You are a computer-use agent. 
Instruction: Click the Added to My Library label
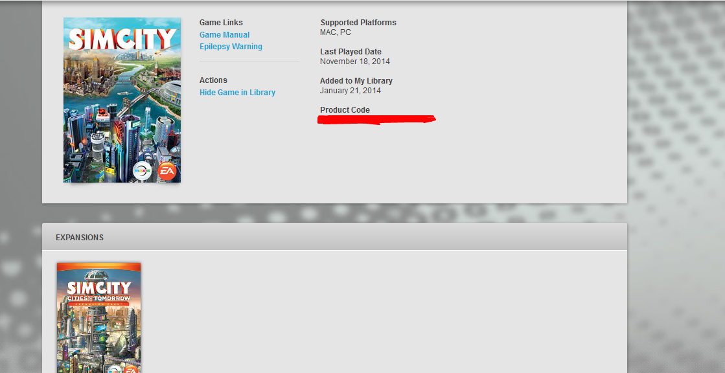[356, 81]
